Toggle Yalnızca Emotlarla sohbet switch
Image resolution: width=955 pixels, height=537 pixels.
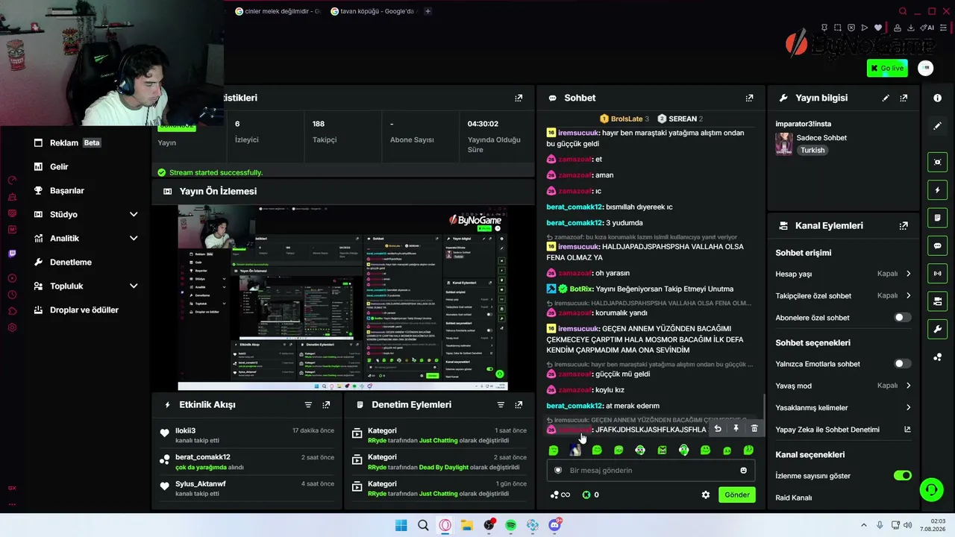903,364
